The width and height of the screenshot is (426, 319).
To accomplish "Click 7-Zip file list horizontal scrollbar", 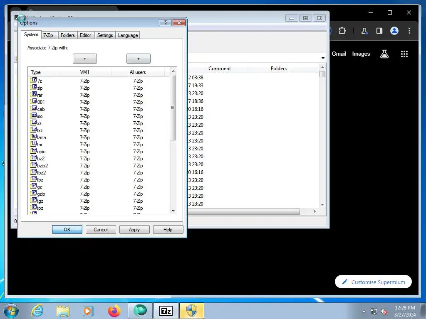I will point(244,211).
